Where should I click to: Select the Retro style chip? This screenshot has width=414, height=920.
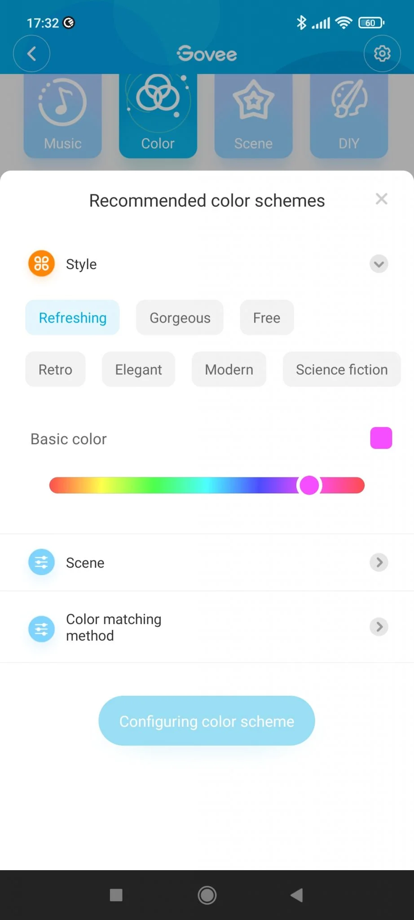[55, 369]
